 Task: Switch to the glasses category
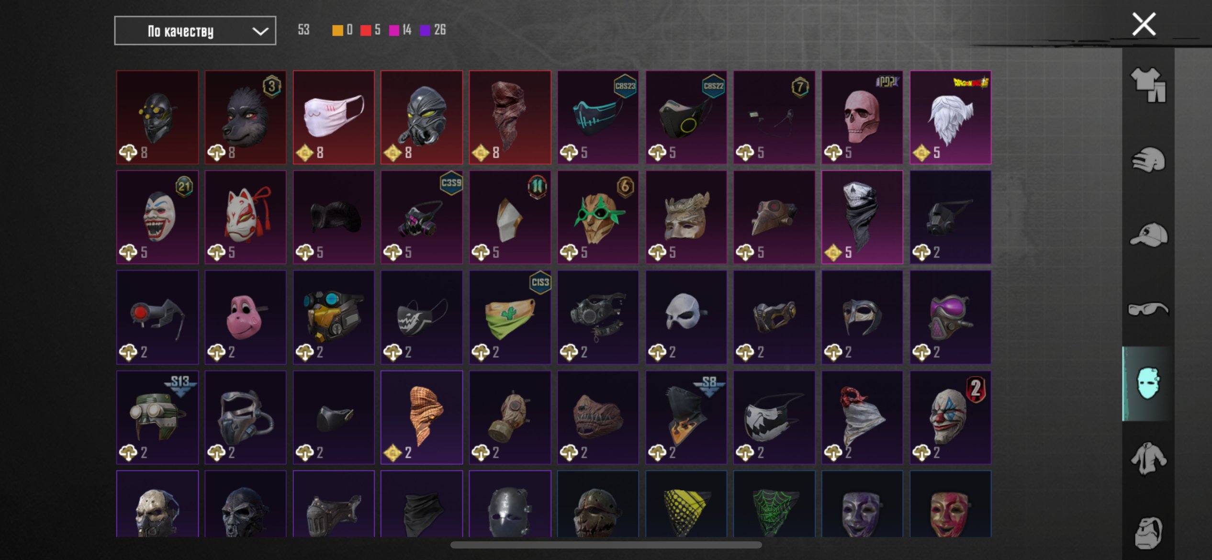[1148, 309]
